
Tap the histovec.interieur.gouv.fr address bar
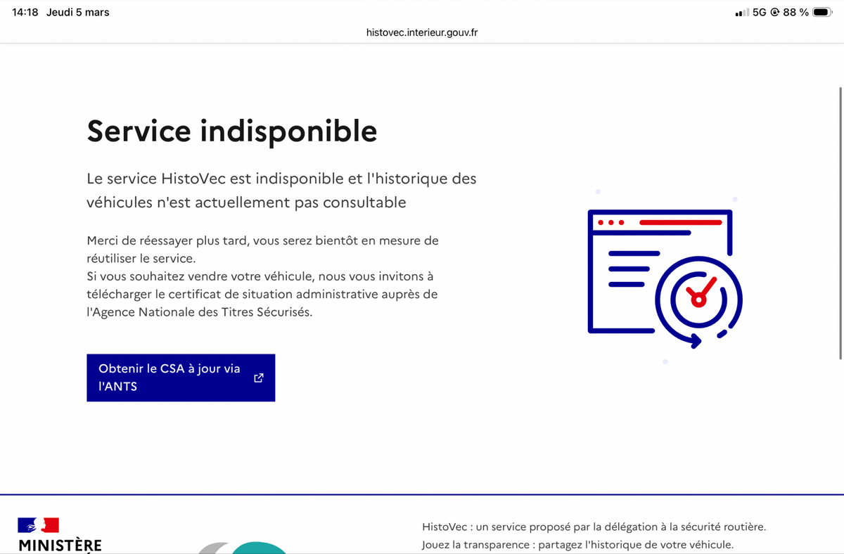coord(422,32)
